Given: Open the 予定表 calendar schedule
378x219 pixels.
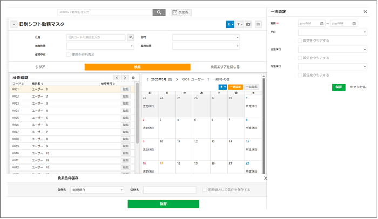Looking at the screenshot, I should coord(181,12).
